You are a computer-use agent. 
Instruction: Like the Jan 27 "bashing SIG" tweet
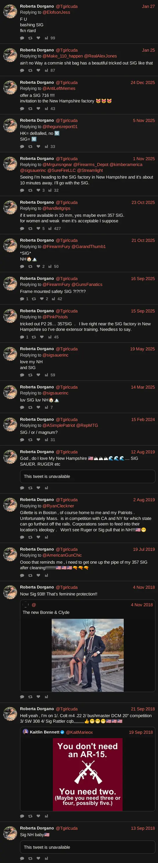click(38, 38)
